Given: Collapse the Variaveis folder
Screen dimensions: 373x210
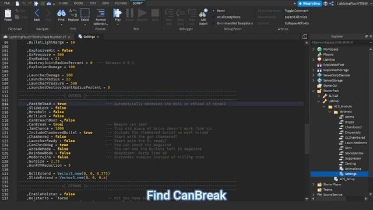Looking at the screenshot, I should pos(330,111).
